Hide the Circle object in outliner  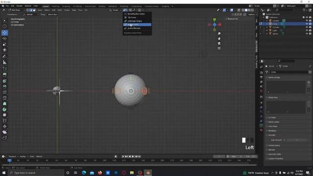[x=307, y=24]
